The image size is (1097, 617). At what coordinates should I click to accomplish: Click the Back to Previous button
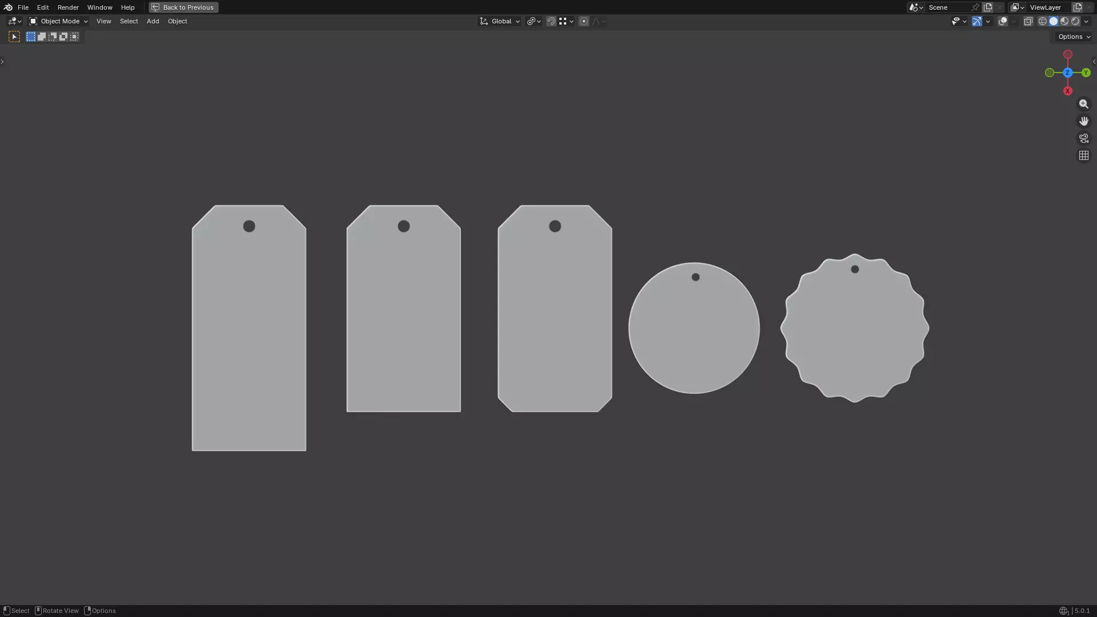click(x=183, y=7)
